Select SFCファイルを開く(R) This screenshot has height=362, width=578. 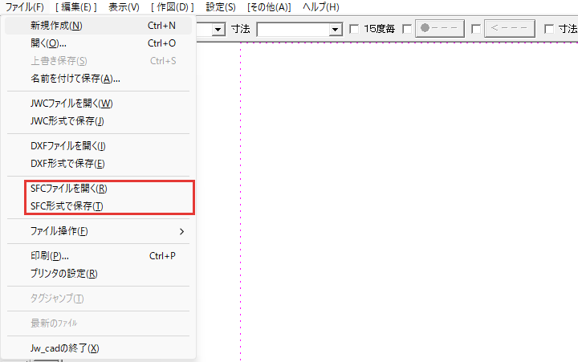pos(98,189)
